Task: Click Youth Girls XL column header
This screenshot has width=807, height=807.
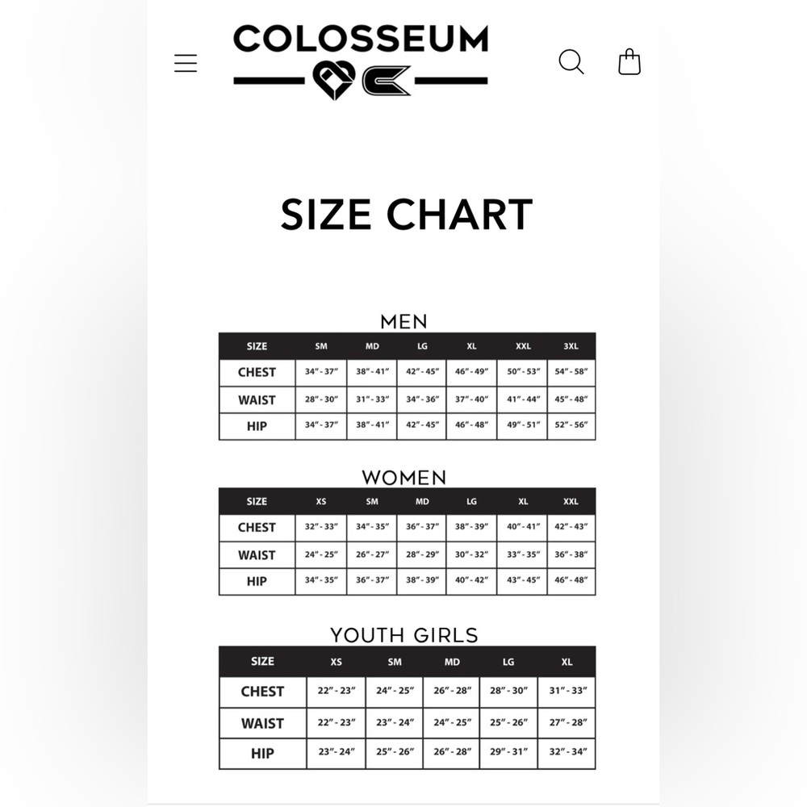Action: [567, 662]
